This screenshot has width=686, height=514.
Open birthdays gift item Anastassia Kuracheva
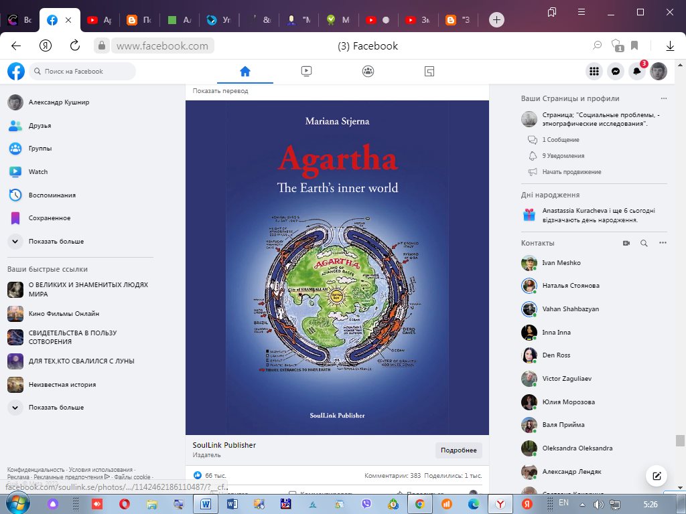pos(594,215)
